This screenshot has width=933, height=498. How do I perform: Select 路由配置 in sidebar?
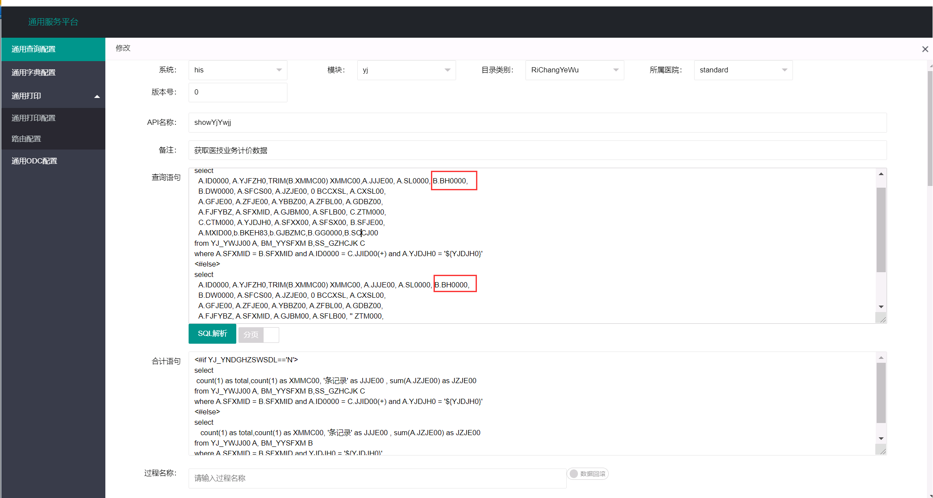pyautogui.click(x=26, y=139)
